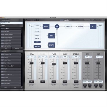Click the MASTER button
Image resolution: width=107 pixels, height=107 pixels.
[x=37, y=47]
